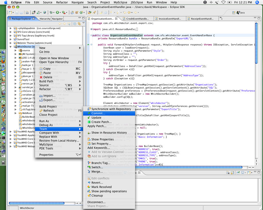
Task: Expand the SFS Core Library project
Action: [11, 32]
